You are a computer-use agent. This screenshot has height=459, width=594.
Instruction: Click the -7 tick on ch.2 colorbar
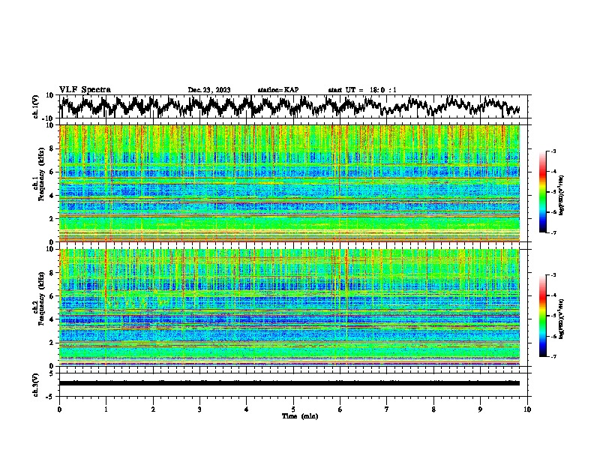(x=553, y=357)
